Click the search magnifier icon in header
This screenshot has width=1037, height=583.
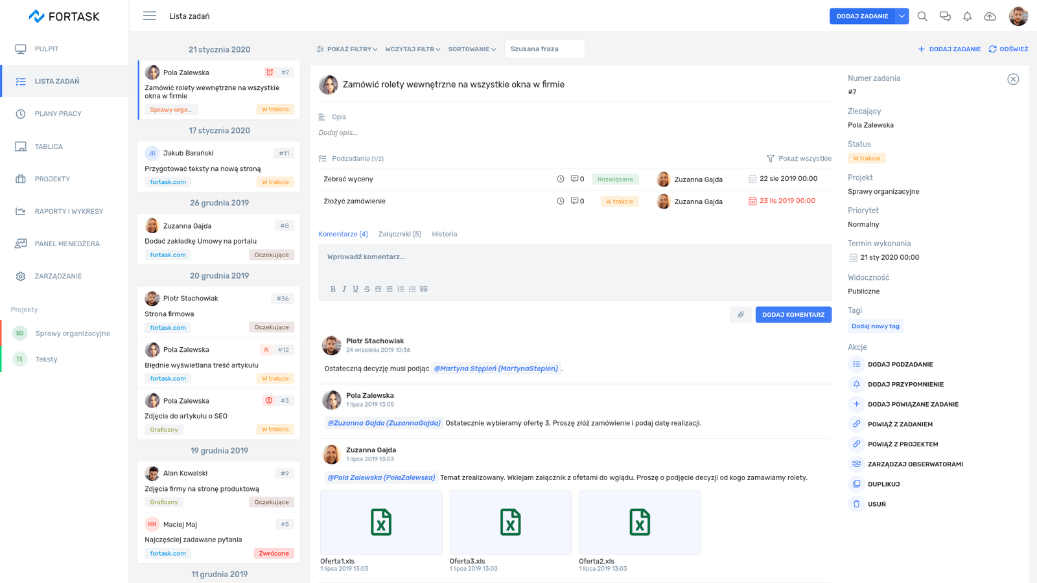tap(922, 16)
